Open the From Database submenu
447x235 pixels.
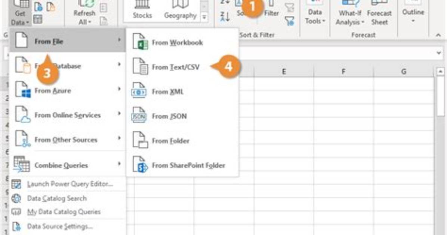pos(68,65)
